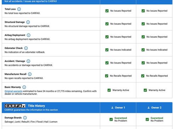The image size is (173, 129).
Task: Click the CARFAX logo in Title History
Action: point(15,106)
